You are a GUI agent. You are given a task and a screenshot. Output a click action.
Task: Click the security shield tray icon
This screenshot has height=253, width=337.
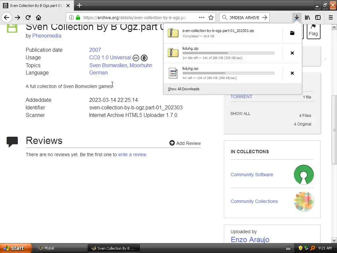300,248
